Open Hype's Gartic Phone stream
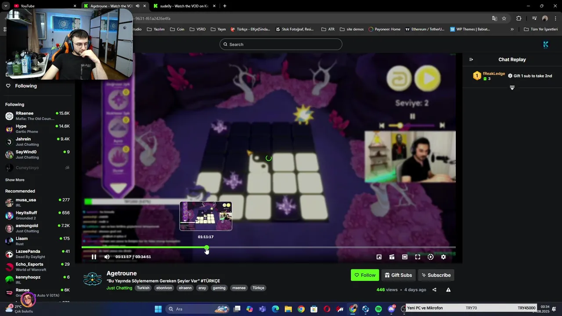This screenshot has width=562, height=316. coord(37,129)
